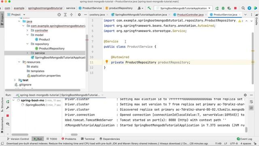Click the Run tool window button

coord(38,139)
